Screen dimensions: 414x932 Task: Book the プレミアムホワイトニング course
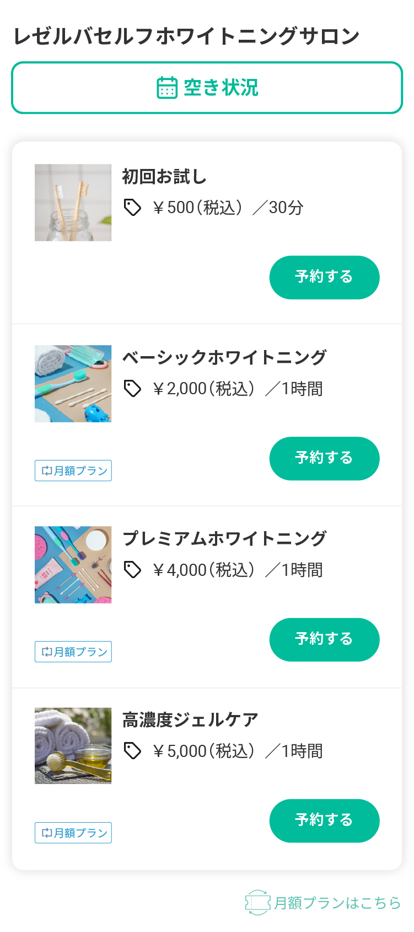tap(324, 639)
